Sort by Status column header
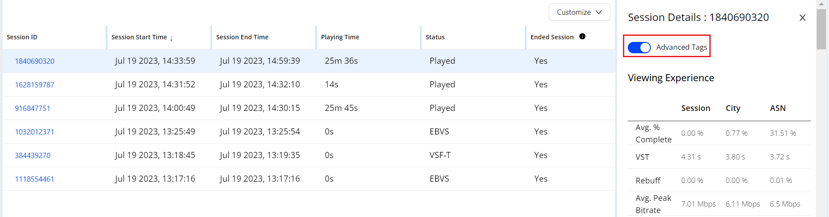829x217 pixels. point(435,37)
